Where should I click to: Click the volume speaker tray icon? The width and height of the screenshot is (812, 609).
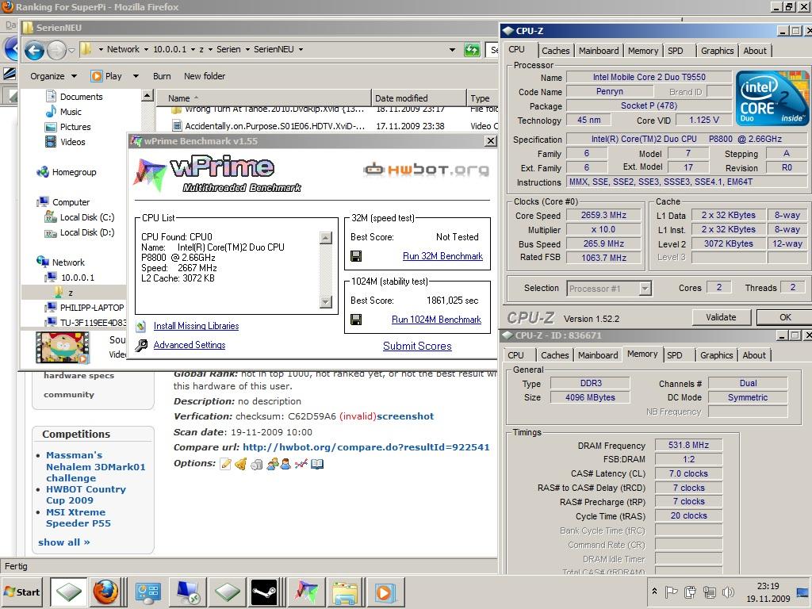tap(728, 592)
